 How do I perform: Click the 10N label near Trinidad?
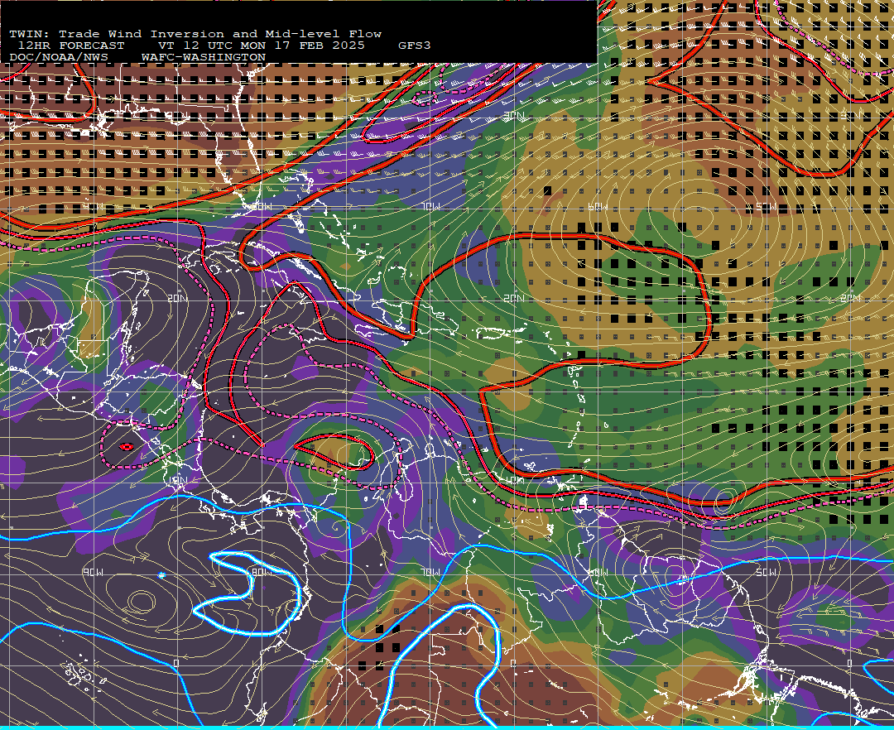(x=514, y=480)
